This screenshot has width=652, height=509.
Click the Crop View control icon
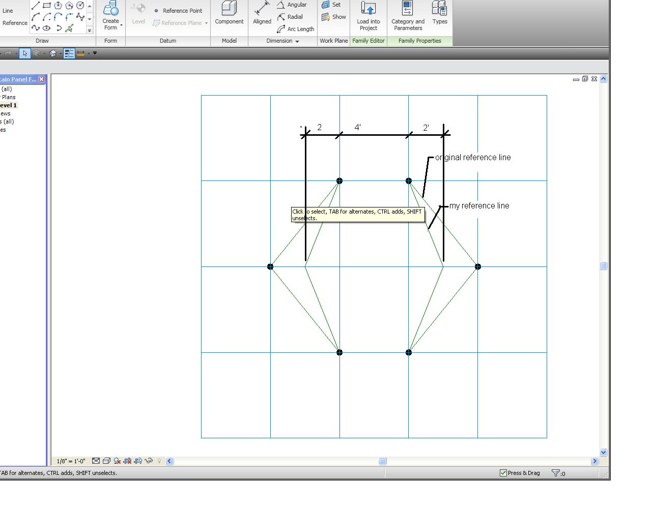(128, 461)
